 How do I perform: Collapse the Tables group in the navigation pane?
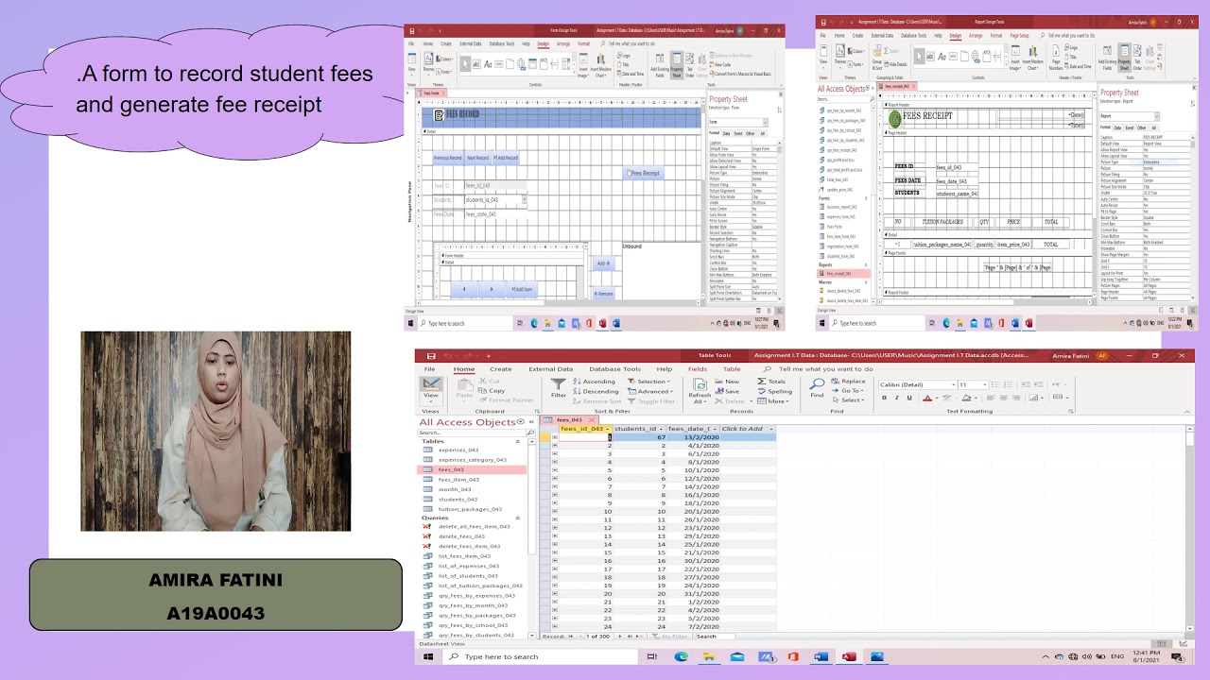point(518,441)
